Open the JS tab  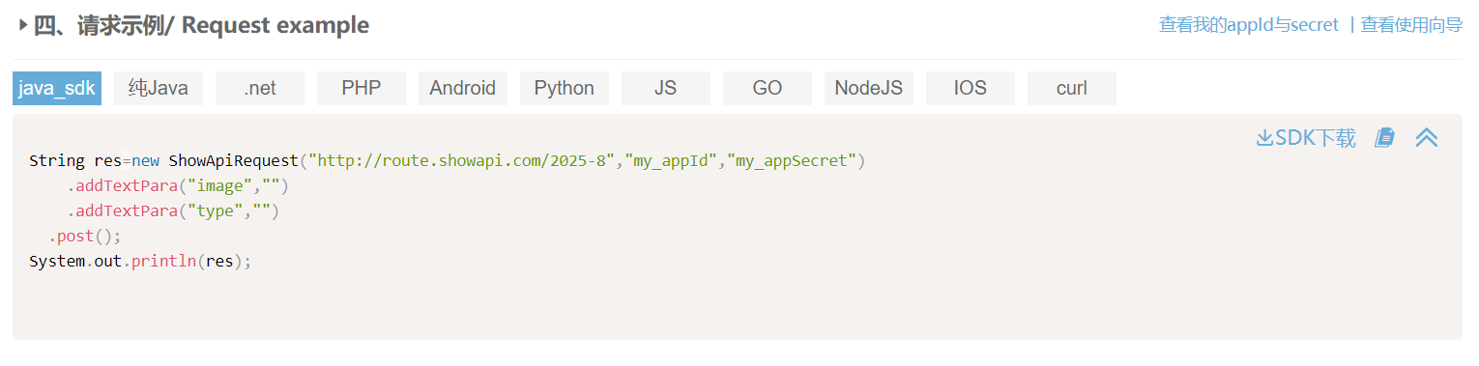coord(666,88)
